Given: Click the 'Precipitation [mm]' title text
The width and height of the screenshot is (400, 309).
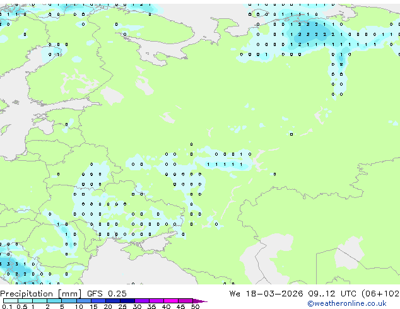Looking at the screenshot, I should click(x=41, y=294).
